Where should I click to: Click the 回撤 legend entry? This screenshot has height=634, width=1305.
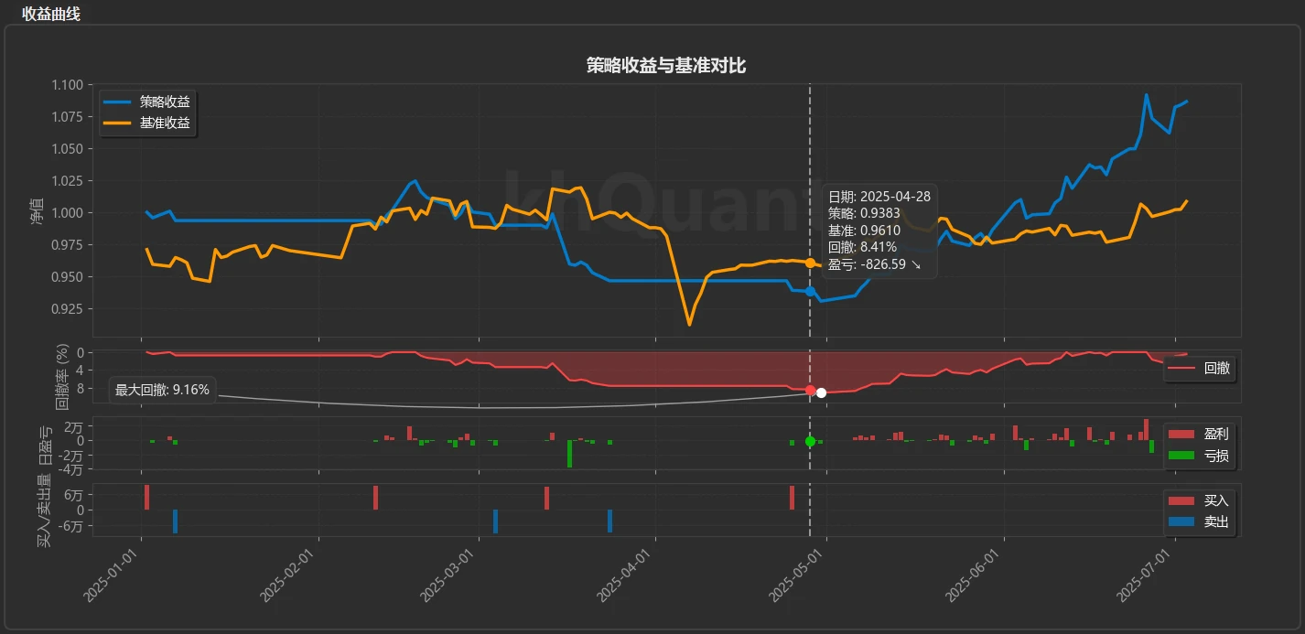[1200, 369]
